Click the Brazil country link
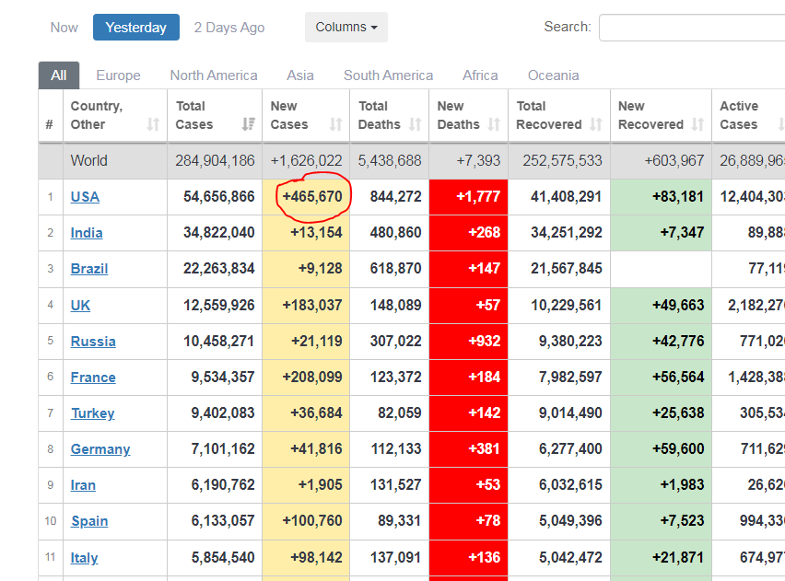Viewport: 785px width, 581px height. point(89,269)
